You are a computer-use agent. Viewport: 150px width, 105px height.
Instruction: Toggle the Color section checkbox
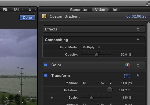(x=46, y=65)
